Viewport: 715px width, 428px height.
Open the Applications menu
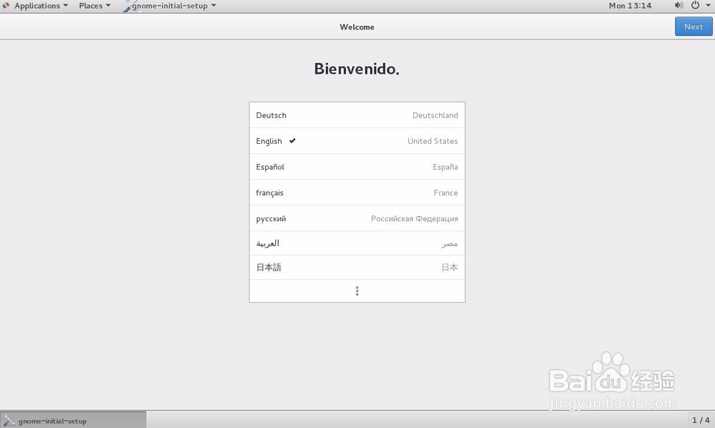41,6
